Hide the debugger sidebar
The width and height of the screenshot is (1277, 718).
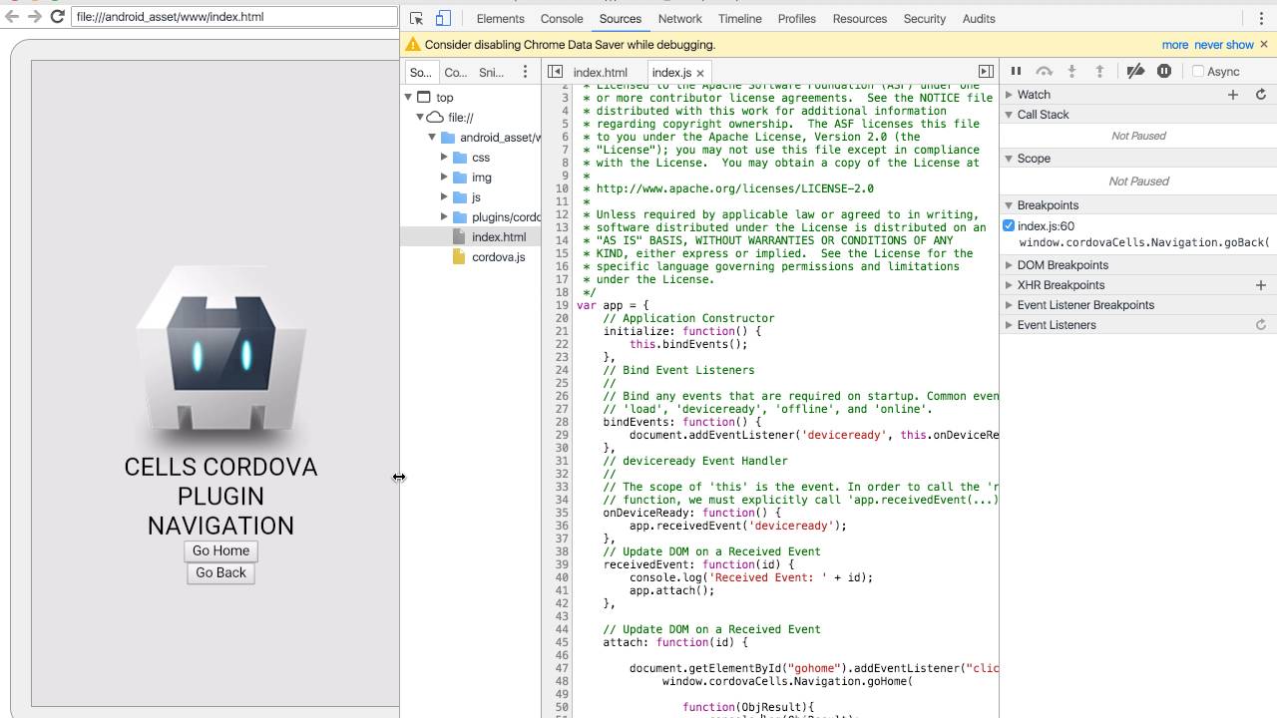pyautogui.click(x=986, y=72)
